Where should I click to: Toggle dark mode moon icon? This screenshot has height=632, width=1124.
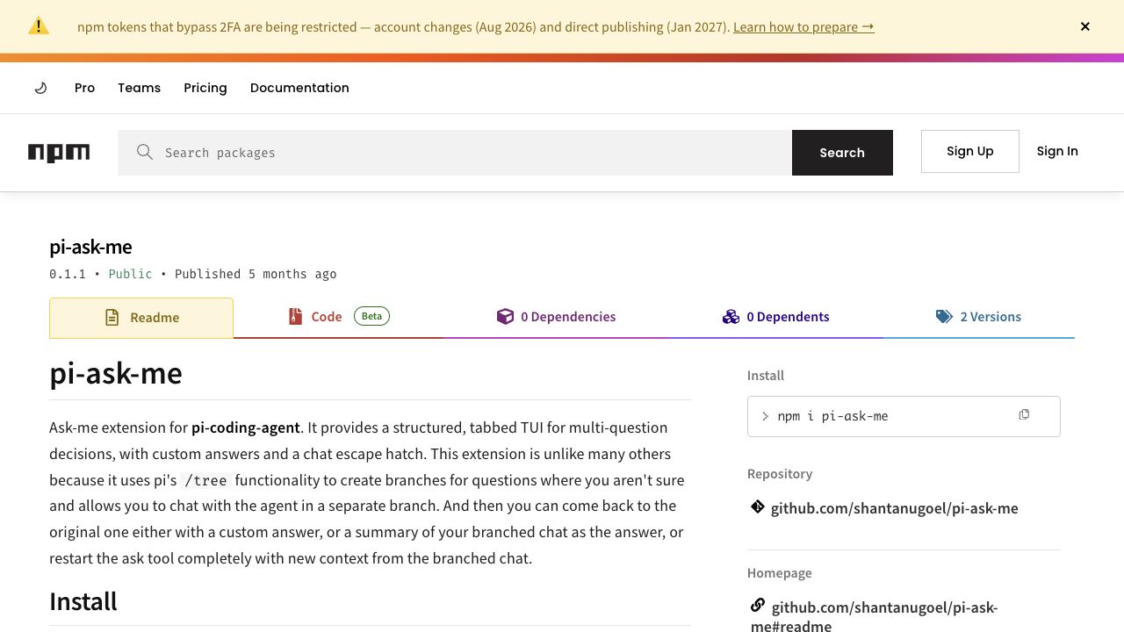[x=40, y=88]
